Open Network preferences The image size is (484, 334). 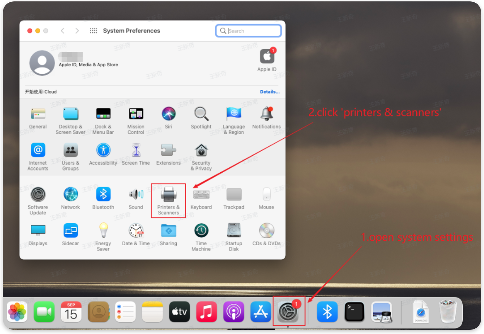point(71,194)
